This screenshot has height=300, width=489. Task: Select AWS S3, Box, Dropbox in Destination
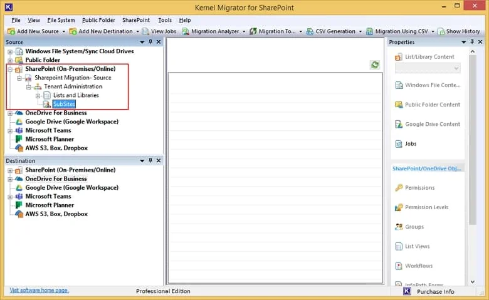pyautogui.click(x=56, y=214)
